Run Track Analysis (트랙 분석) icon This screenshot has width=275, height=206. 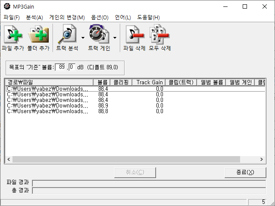click(67, 34)
